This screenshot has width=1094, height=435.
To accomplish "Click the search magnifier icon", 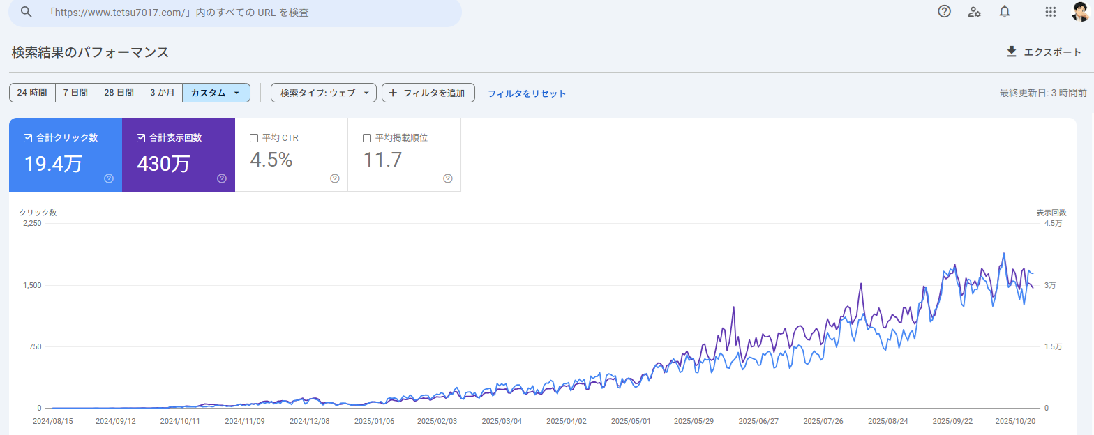I will [27, 12].
